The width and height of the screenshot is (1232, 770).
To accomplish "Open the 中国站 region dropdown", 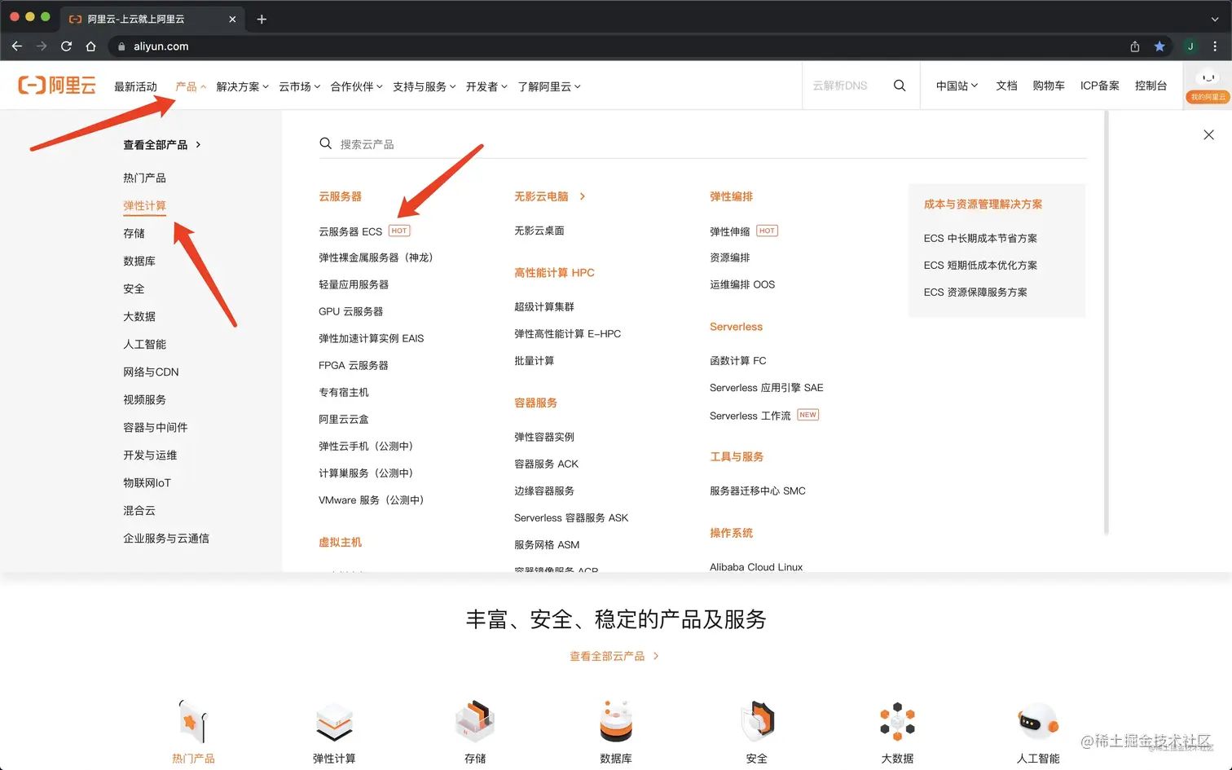I will [x=957, y=86].
